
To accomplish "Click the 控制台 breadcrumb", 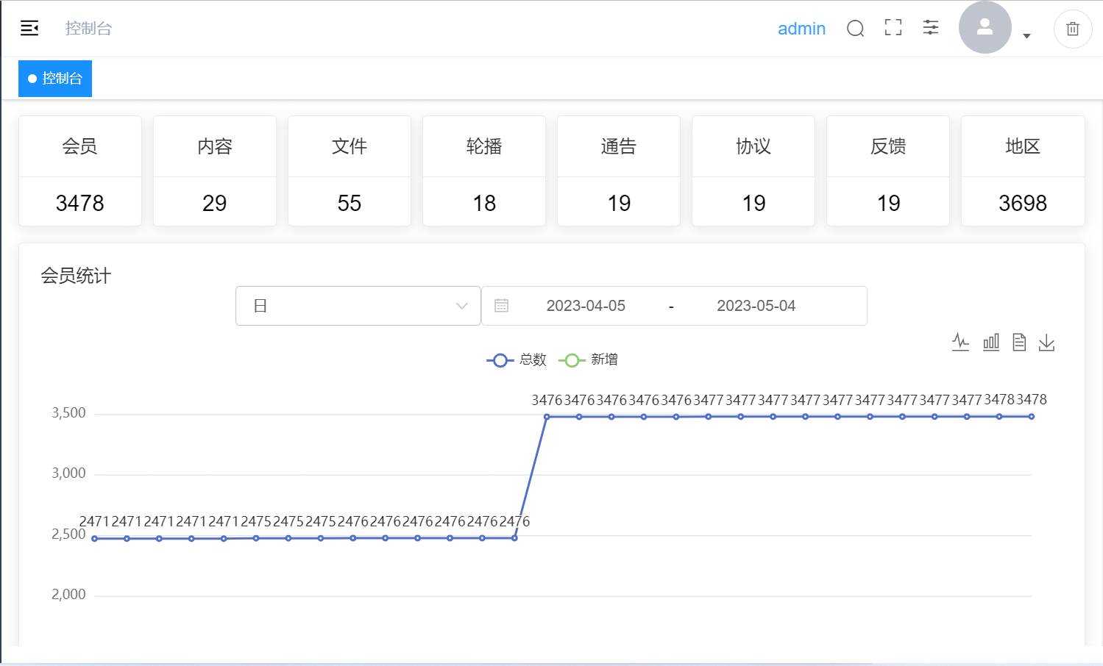I will (88, 29).
